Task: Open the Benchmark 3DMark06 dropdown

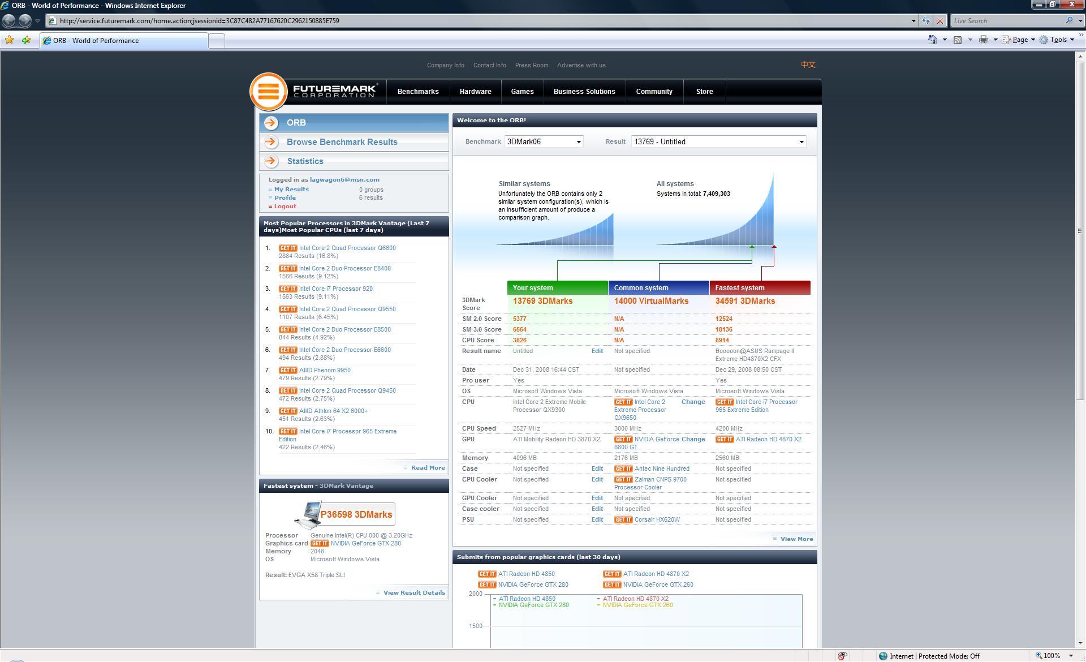Action: tap(544, 142)
